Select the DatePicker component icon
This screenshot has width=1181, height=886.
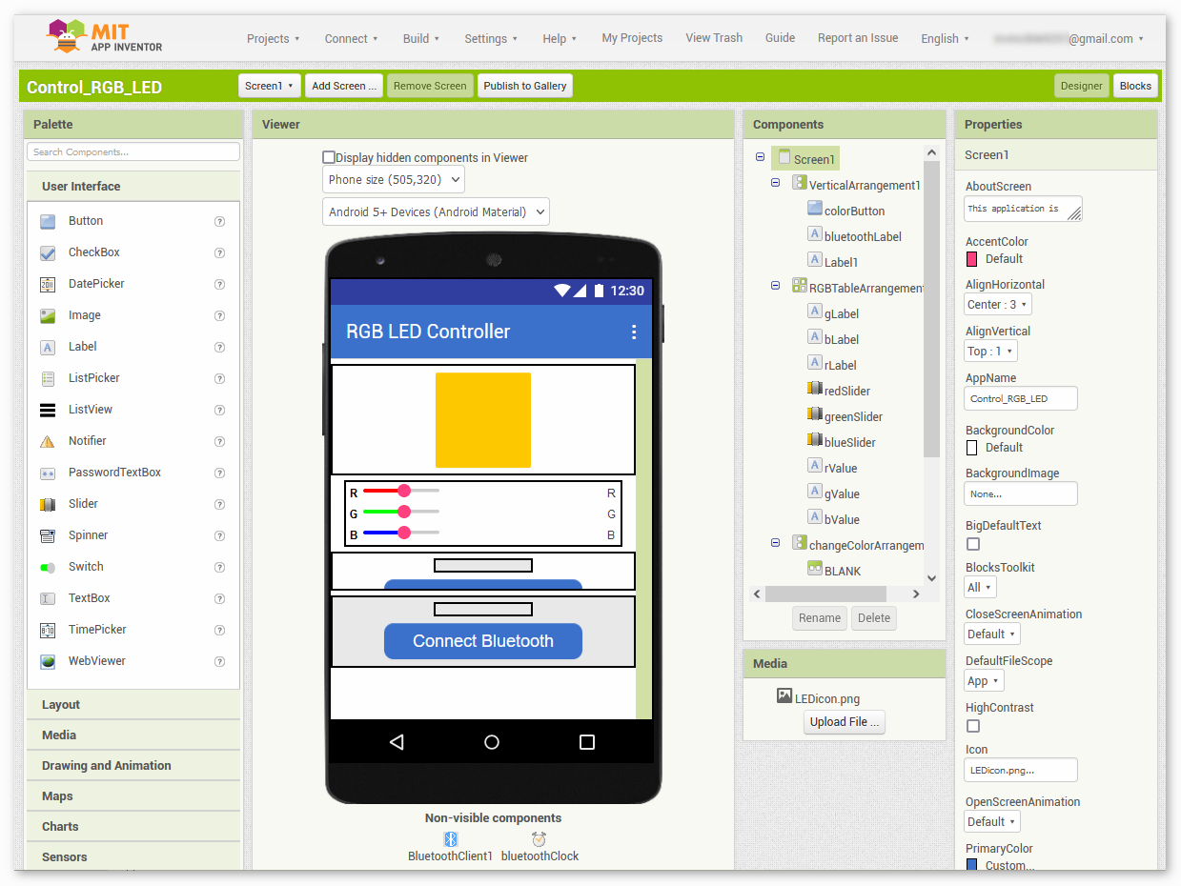click(48, 284)
